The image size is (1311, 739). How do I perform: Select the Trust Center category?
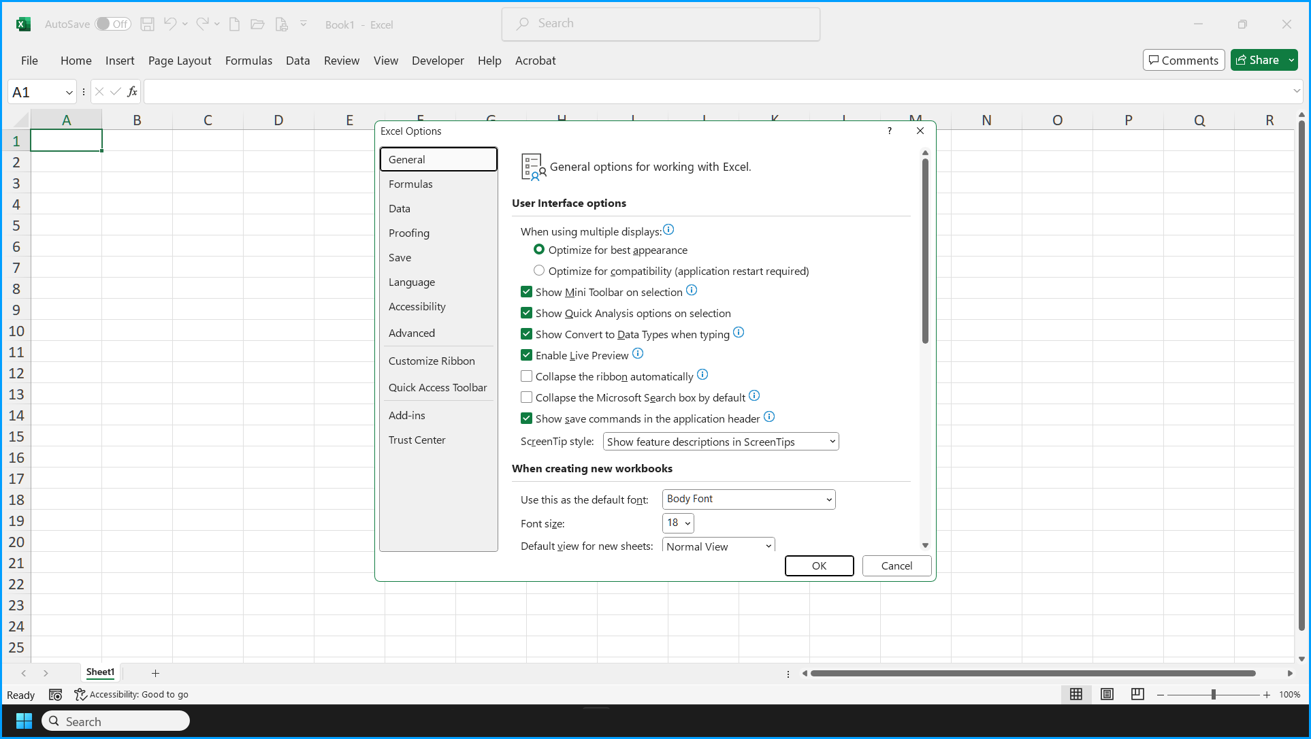click(417, 440)
